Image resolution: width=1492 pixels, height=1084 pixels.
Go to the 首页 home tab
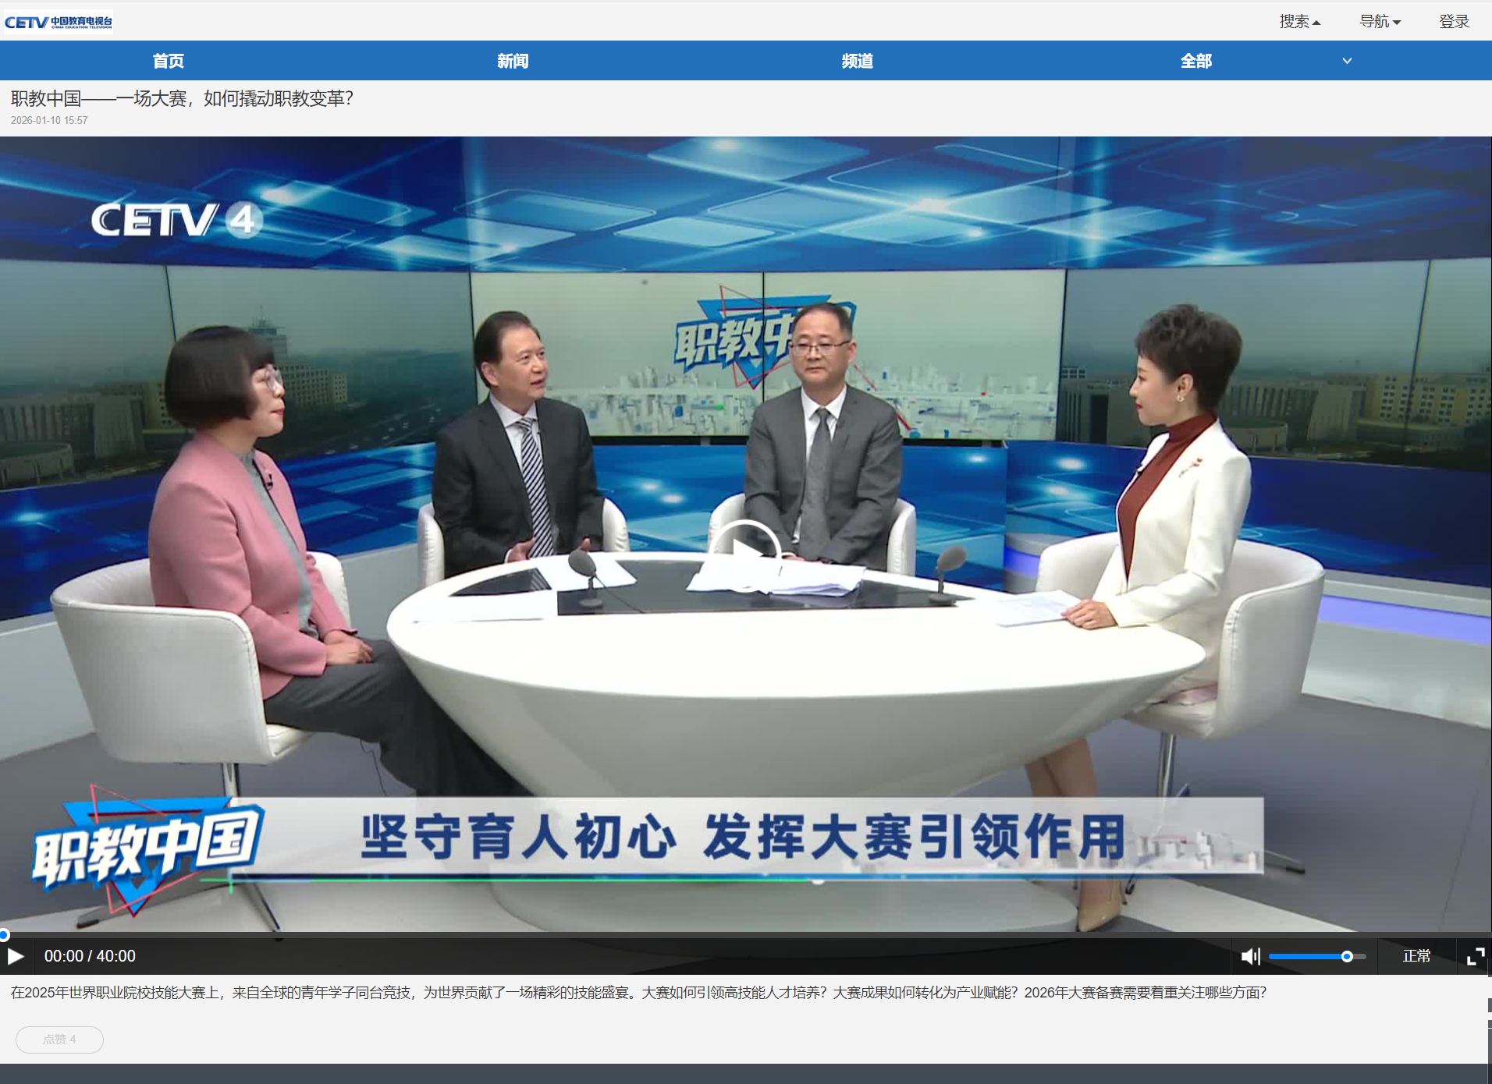pos(168,61)
